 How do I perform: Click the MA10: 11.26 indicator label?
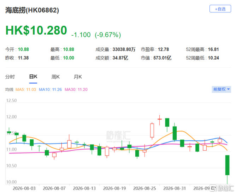50,90
